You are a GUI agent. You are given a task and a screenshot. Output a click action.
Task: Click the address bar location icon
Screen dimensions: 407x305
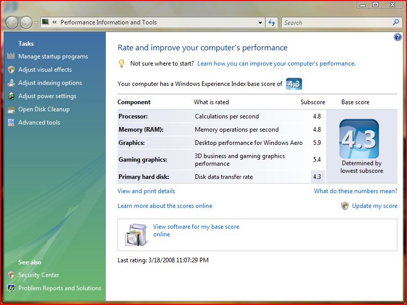[45, 22]
